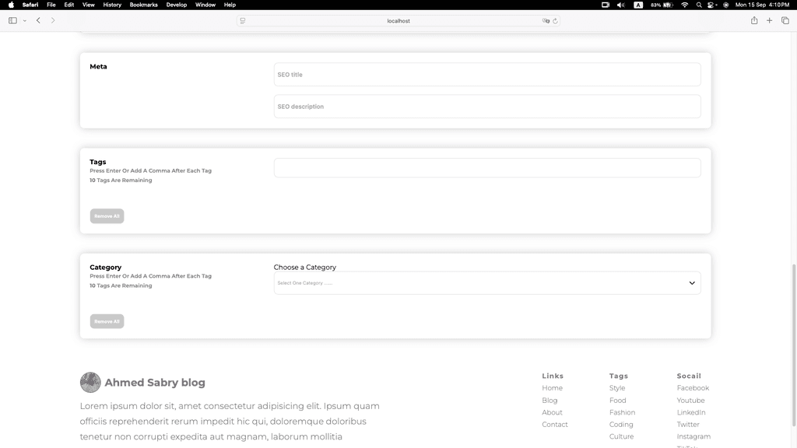797x448 pixels.
Task: Open the Window menu
Action: tap(205, 5)
